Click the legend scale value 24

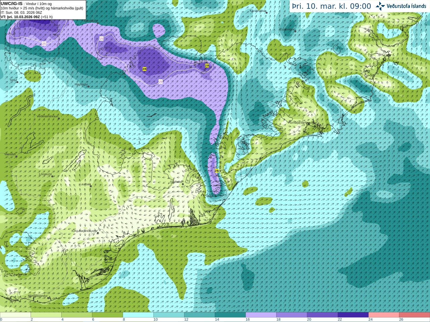(x=371, y=320)
